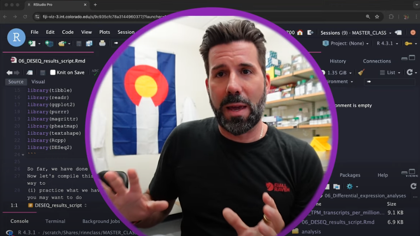Run spell check with ABC icon
The image size is (420, 236).
95,72
